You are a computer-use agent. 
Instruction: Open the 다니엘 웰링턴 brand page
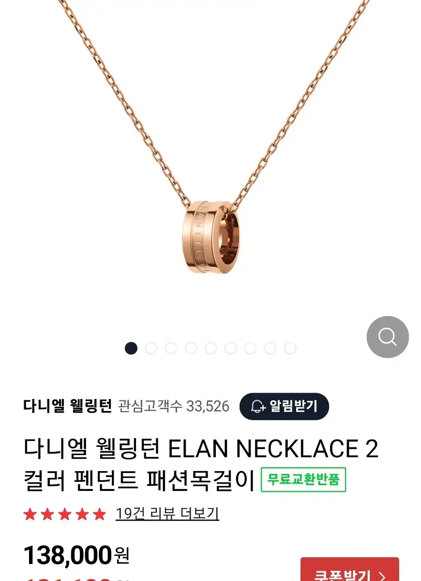coord(68,406)
